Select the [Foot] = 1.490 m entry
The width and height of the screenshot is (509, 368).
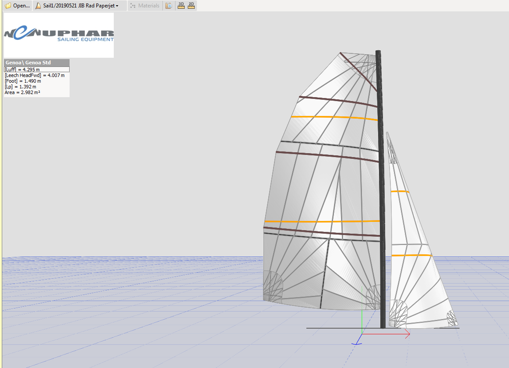(23, 81)
